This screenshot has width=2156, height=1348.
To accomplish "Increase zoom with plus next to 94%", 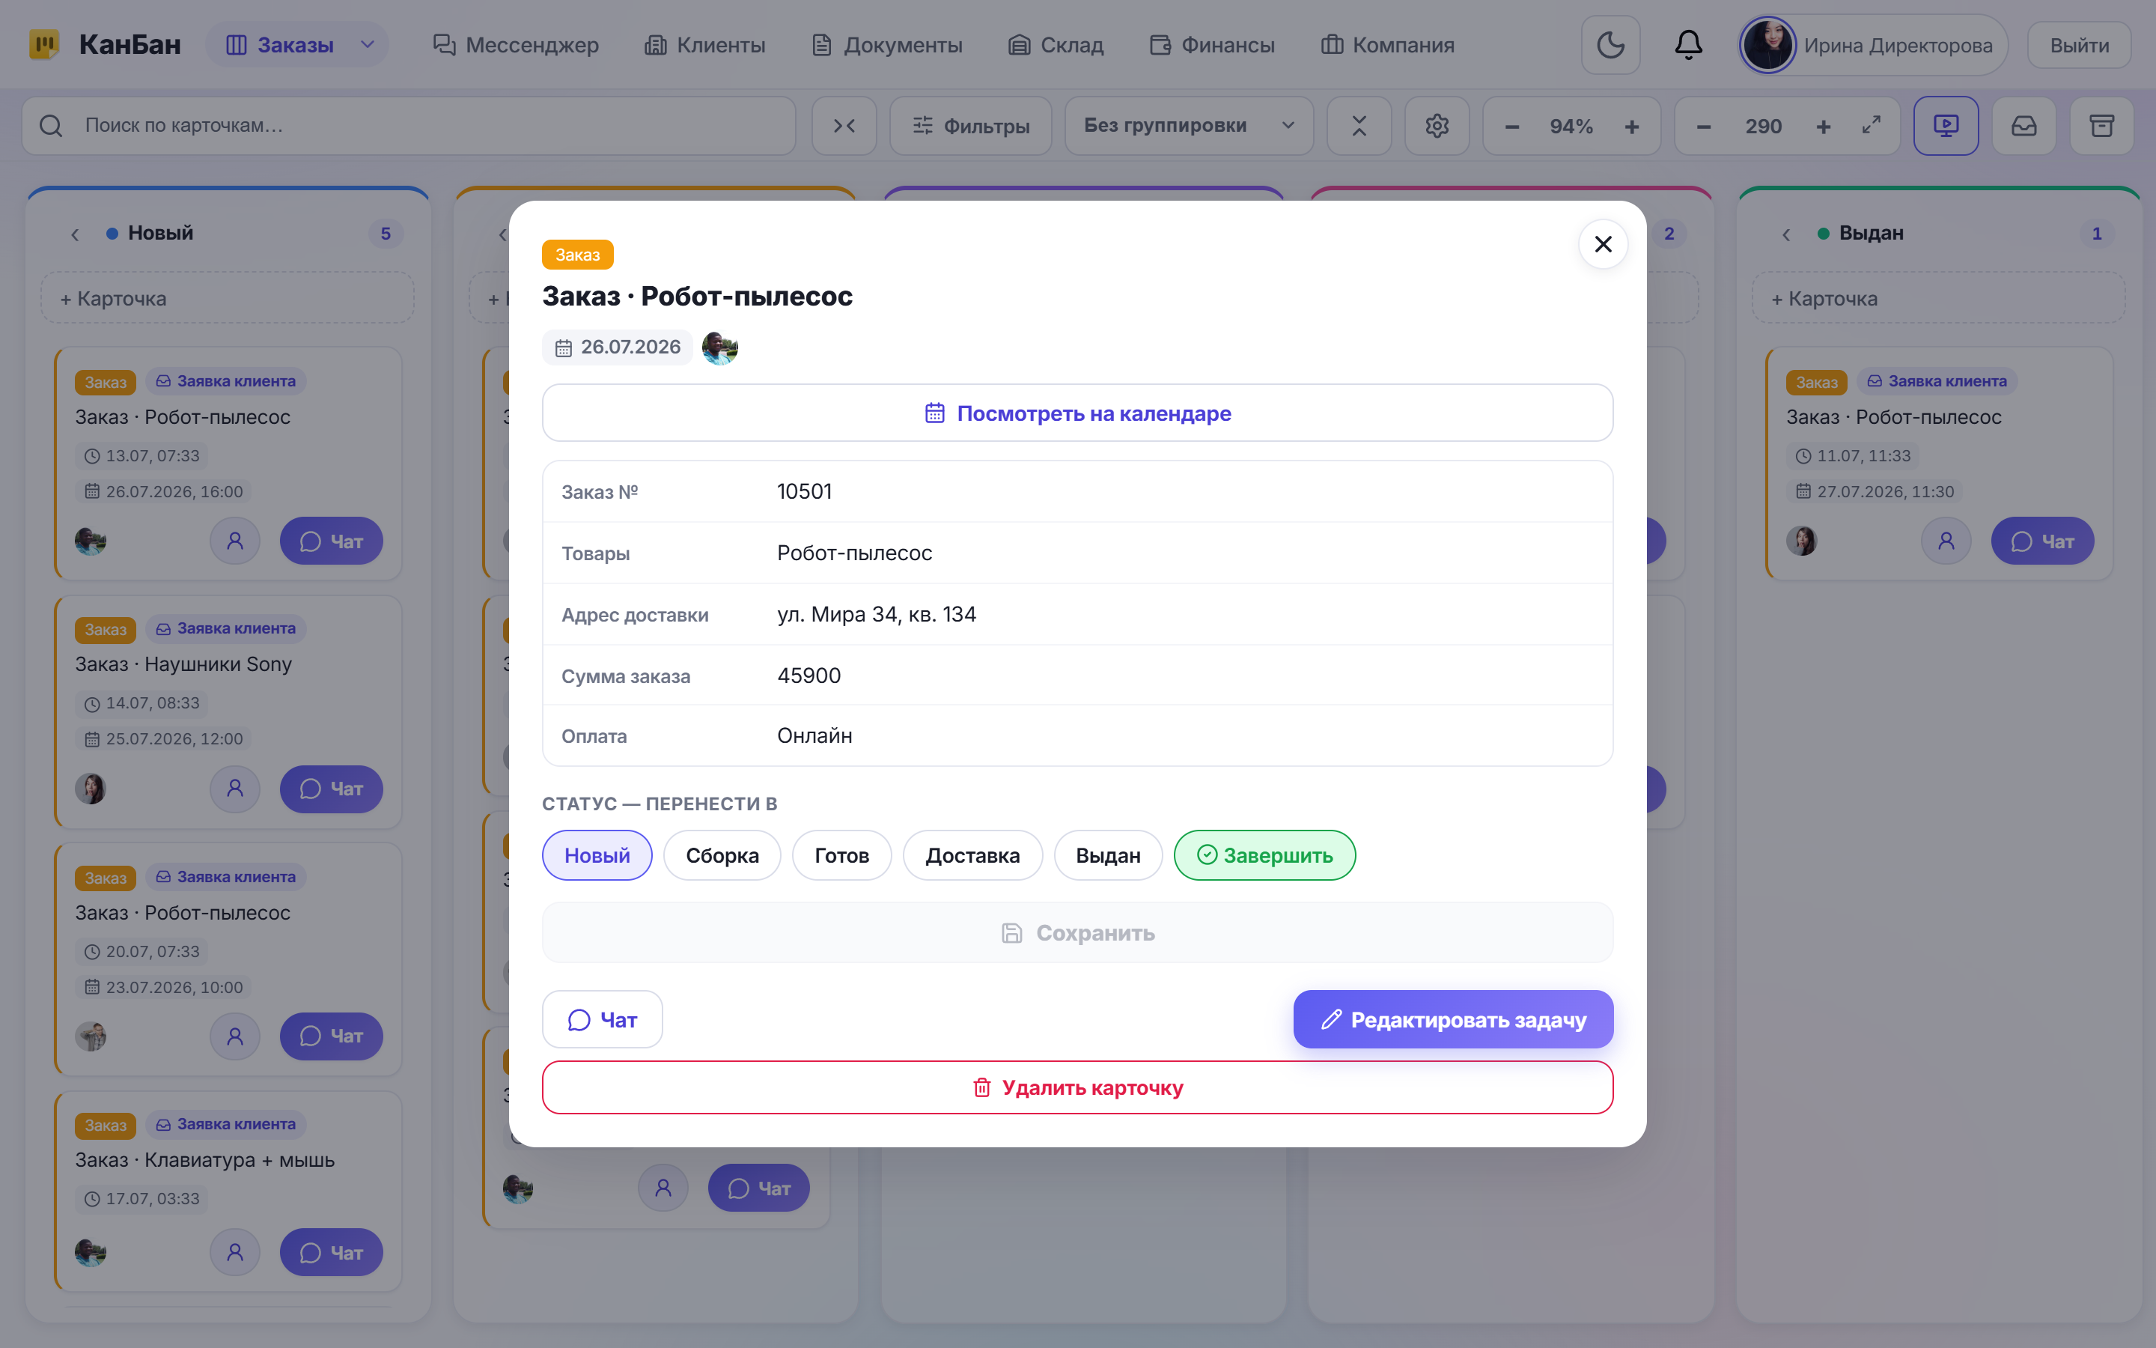I will pos(1631,127).
